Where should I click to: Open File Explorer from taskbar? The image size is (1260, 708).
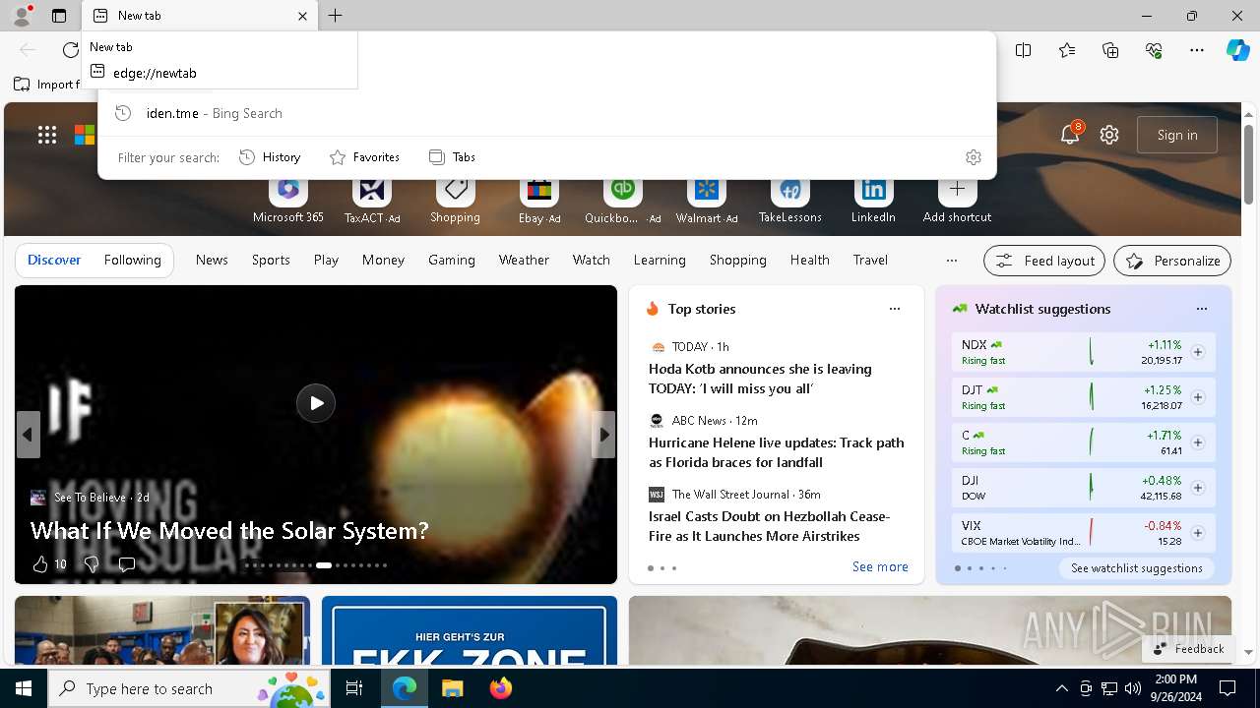point(453,688)
